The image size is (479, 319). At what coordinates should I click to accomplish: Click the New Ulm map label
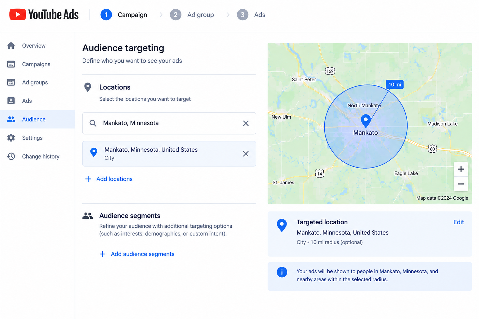click(281, 117)
